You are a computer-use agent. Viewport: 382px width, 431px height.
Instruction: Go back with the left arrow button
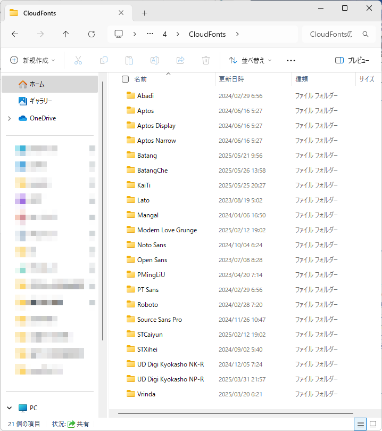[15, 34]
